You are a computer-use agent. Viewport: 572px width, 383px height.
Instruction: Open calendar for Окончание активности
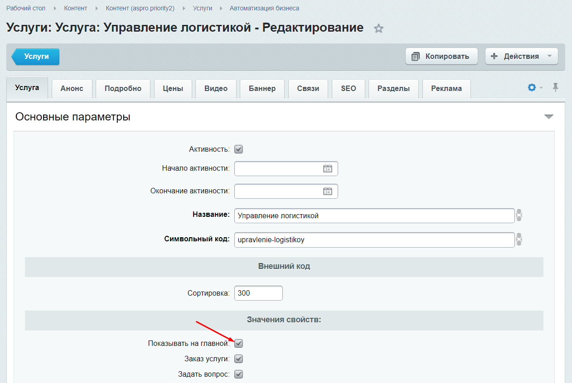click(x=327, y=191)
